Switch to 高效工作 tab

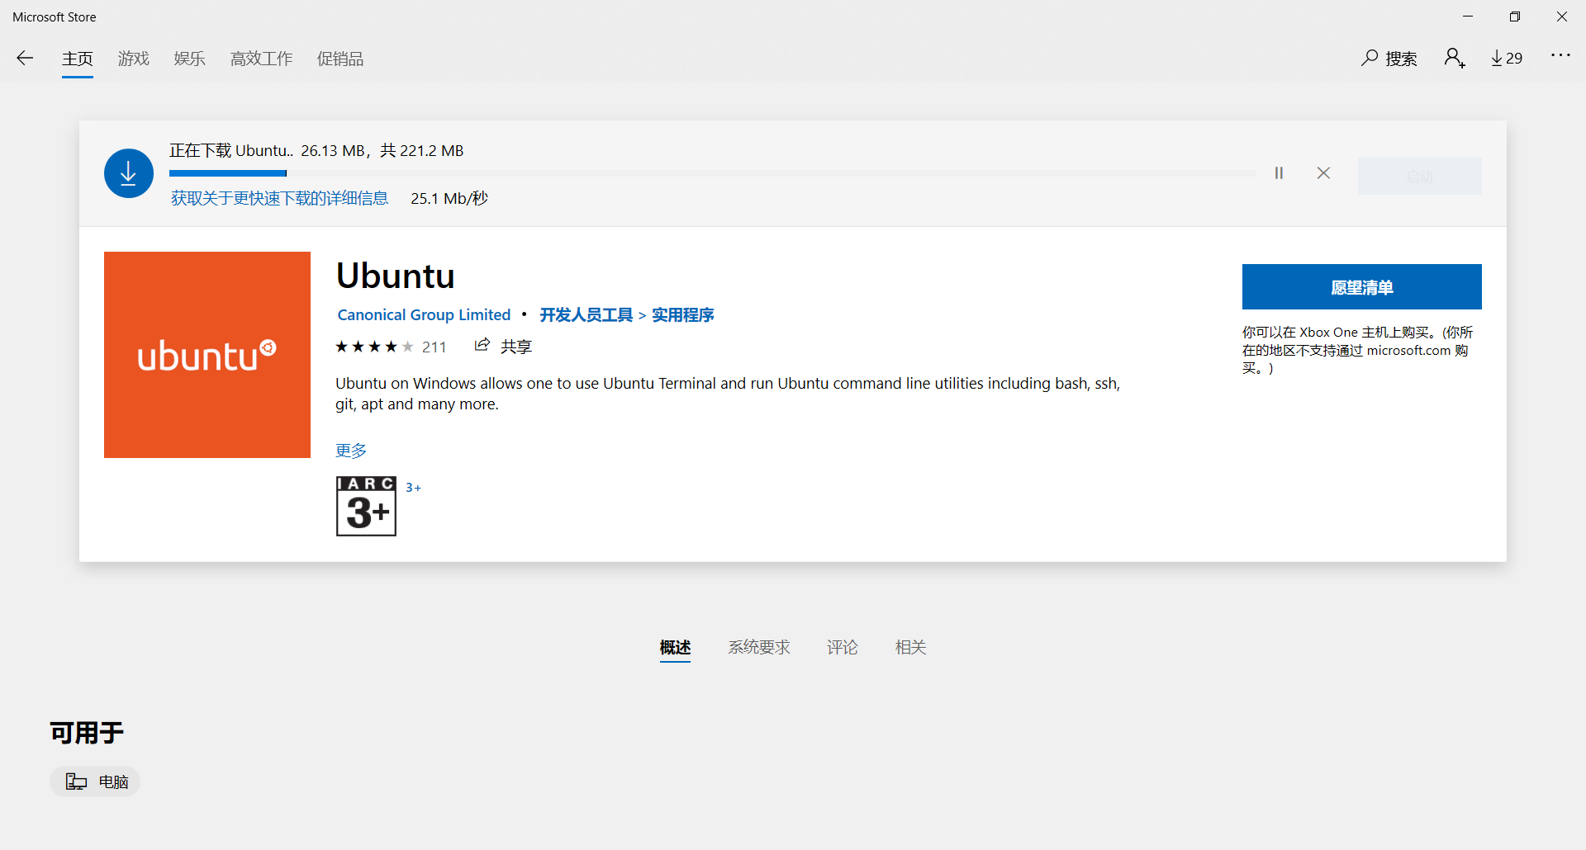coord(262,59)
